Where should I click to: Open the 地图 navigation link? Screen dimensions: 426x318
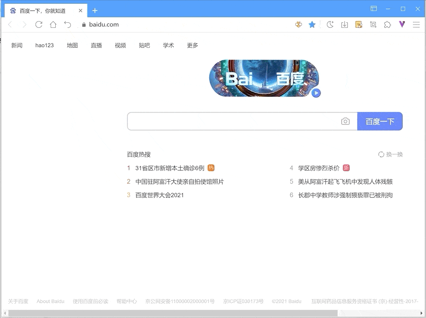click(x=72, y=46)
